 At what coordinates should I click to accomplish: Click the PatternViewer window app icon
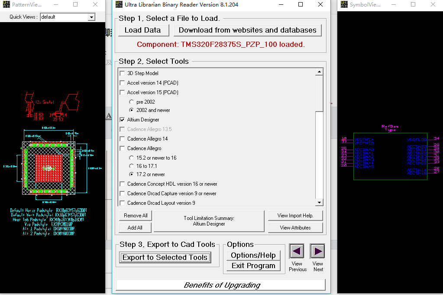[x=6, y=4]
